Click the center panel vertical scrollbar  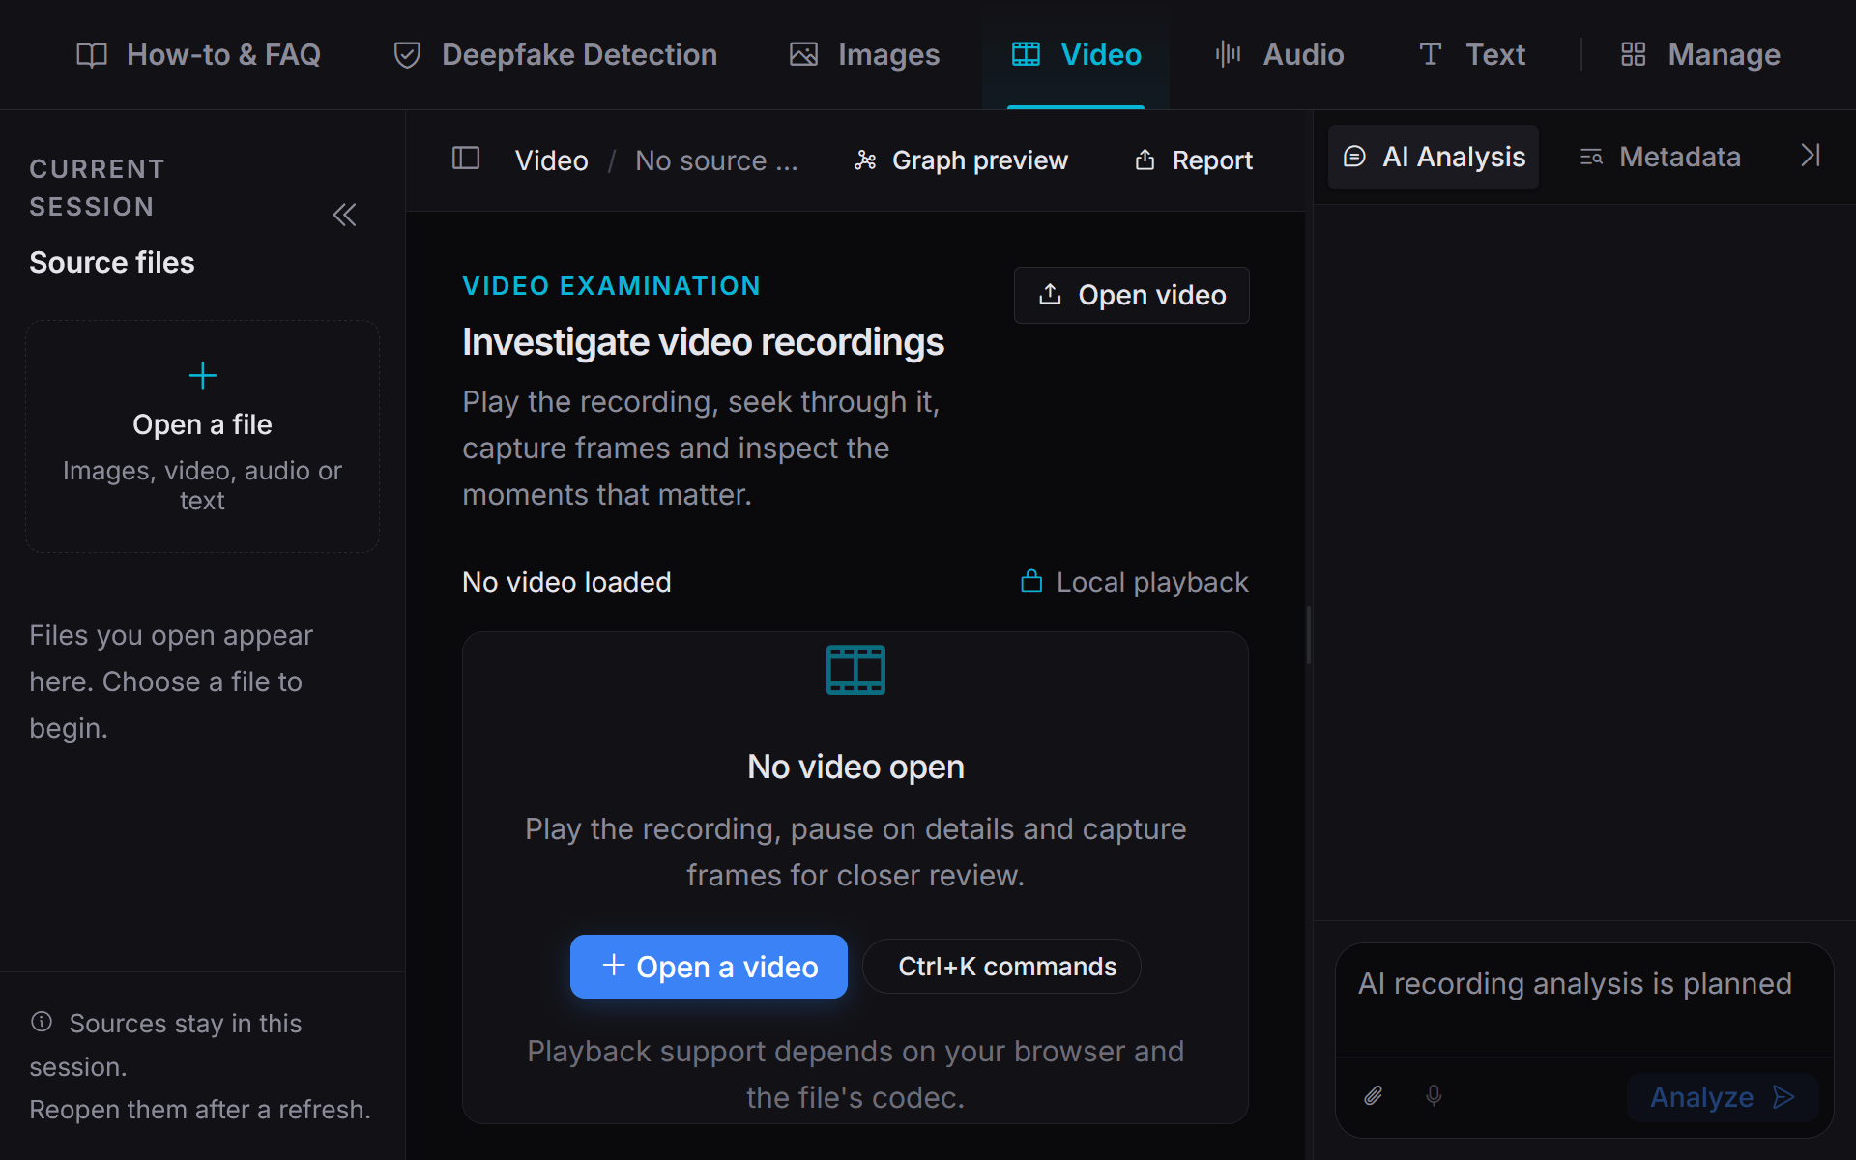[x=1308, y=635]
